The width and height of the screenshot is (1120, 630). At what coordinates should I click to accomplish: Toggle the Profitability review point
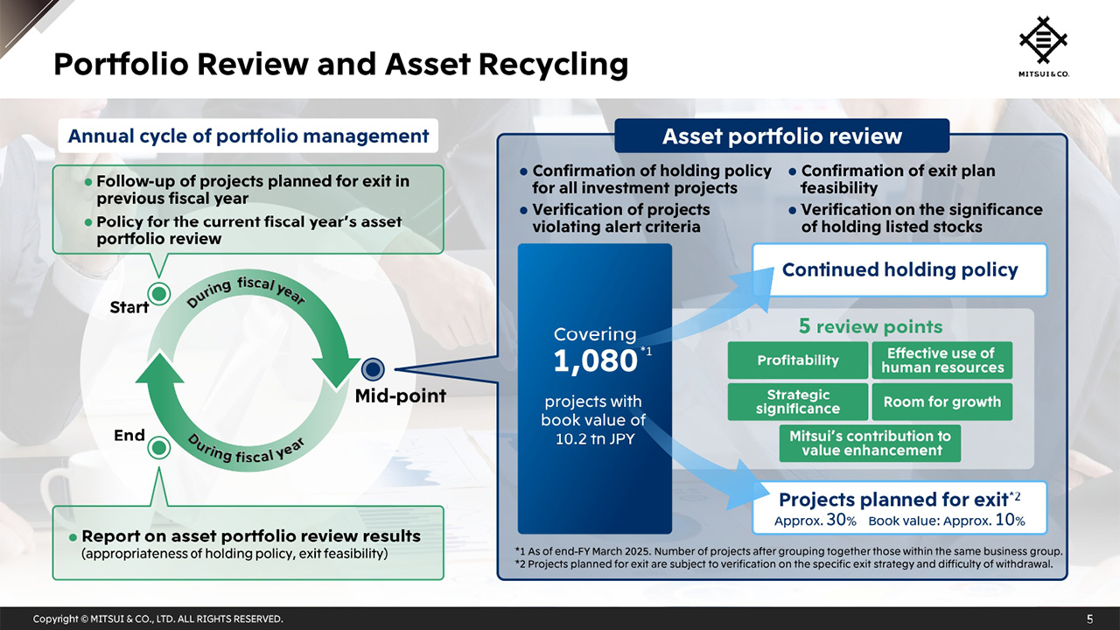tap(797, 360)
